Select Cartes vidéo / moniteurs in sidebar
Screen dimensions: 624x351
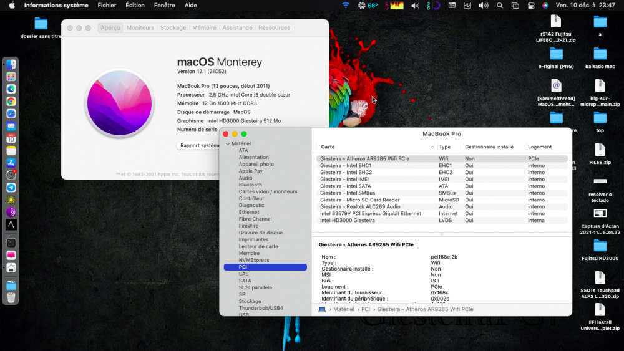pyautogui.click(x=268, y=191)
